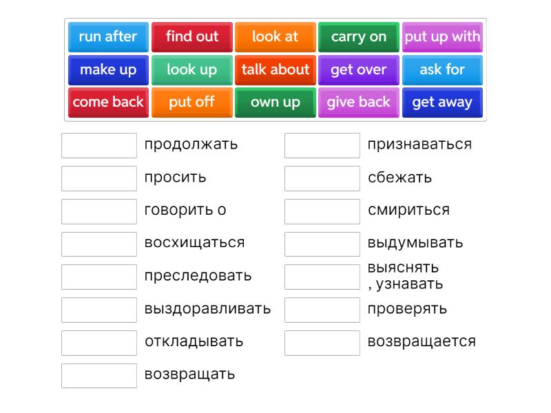Select the "come back" tile
Image resolution: width=551 pixels, height=413 pixels.
(108, 102)
